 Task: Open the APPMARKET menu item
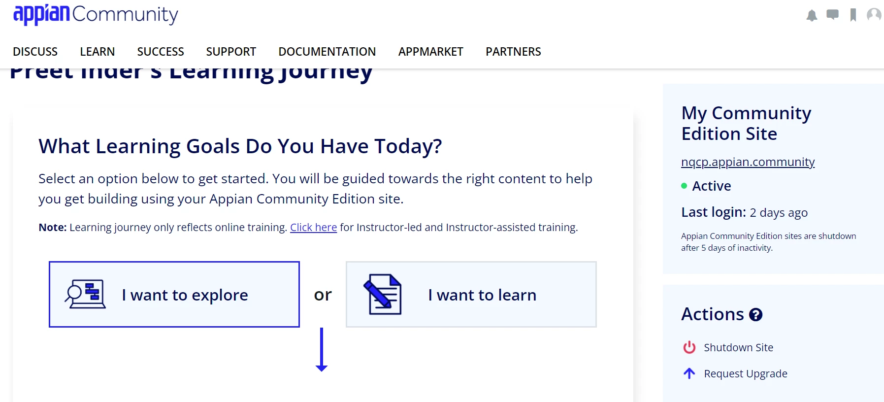pyautogui.click(x=431, y=52)
